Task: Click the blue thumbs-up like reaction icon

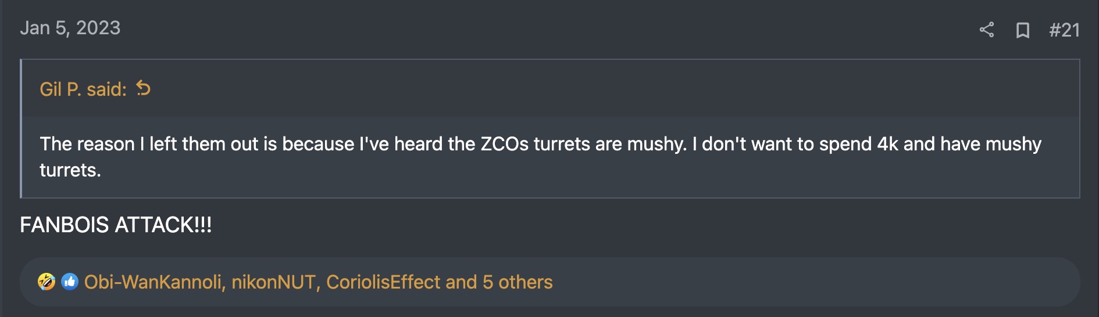Action: [70, 282]
